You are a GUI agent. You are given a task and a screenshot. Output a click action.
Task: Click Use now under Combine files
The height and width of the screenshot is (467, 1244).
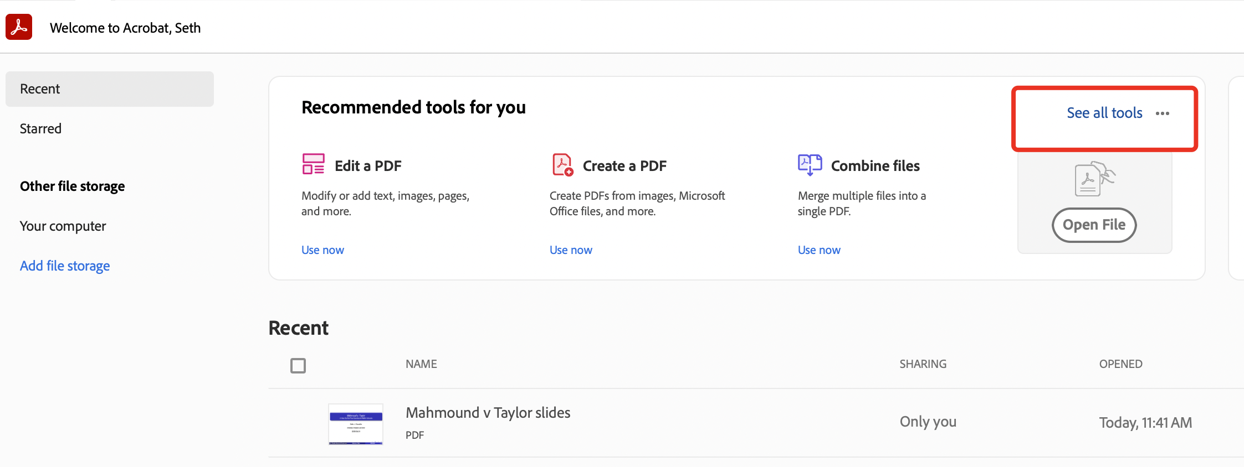click(819, 250)
